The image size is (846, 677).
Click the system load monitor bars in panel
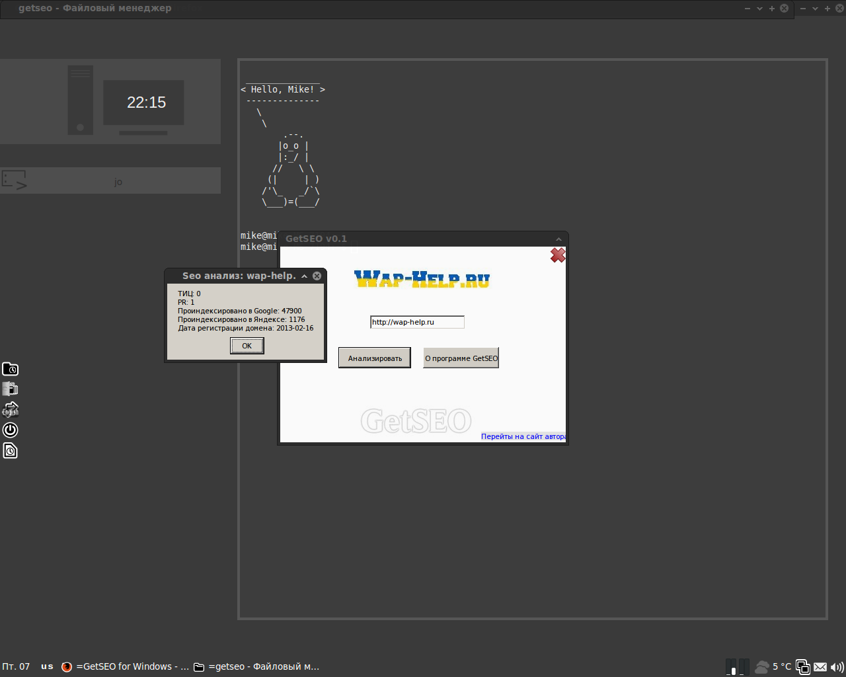[x=738, y=666]
